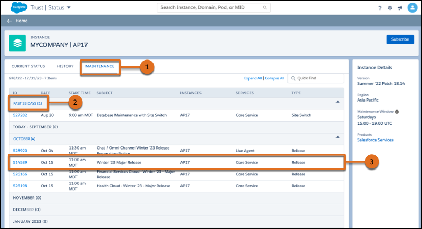Click the back arrow next to Home
The width and height of the screenshot is (422, 229).
pyautogui.click(x=9, y=21)
